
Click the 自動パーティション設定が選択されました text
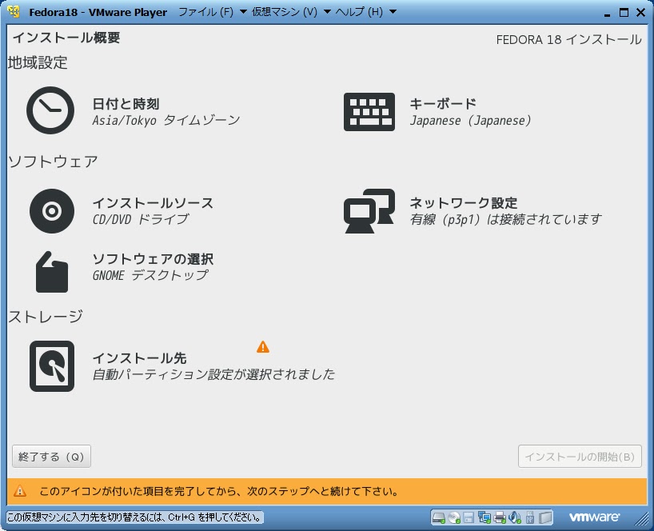[x=213, y=374]
